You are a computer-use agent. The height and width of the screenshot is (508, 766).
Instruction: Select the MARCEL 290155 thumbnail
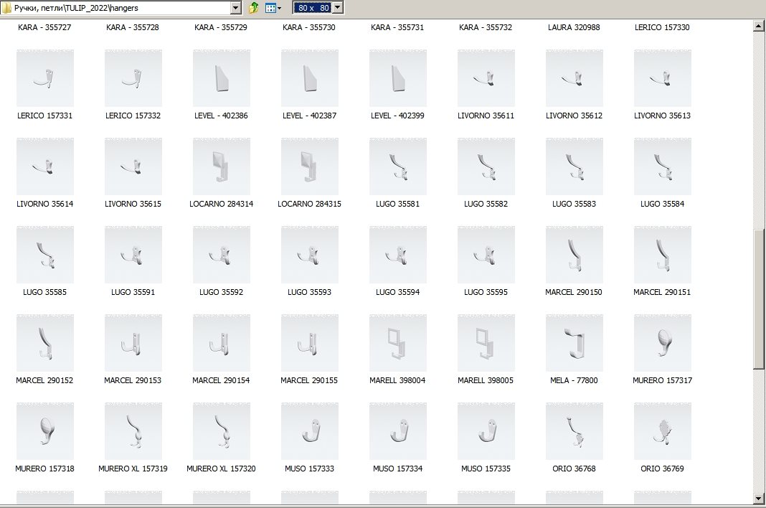[x=310, y=343]
